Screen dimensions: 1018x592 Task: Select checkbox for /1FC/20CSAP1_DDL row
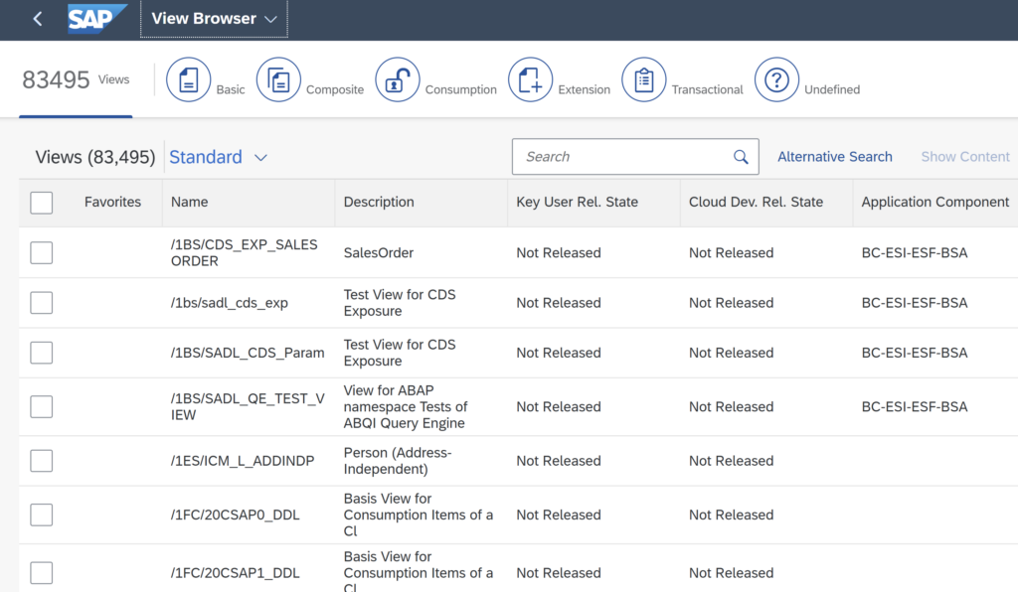pyautogui.click(x=42, y=573)
